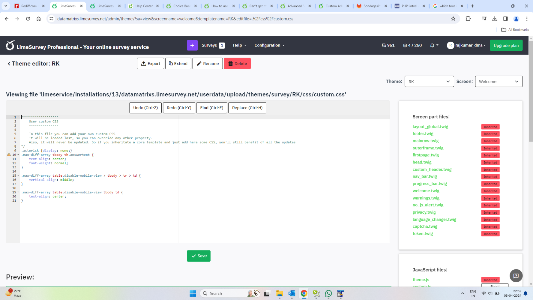Open the Screen dropdown showing Welcome

(499, 82)
